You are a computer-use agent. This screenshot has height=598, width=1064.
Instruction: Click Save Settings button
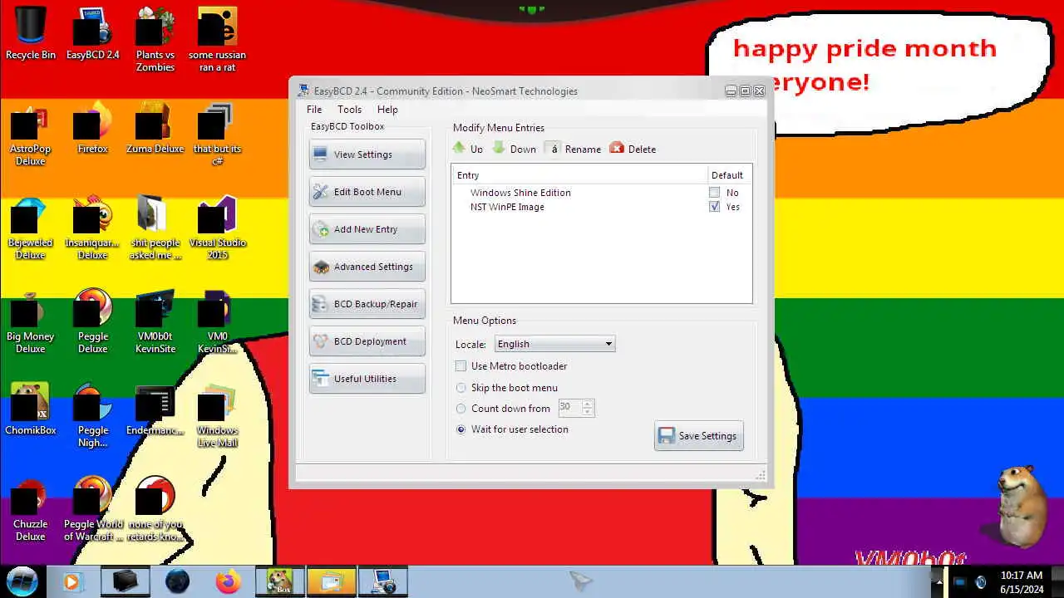(x=699, y=436)
